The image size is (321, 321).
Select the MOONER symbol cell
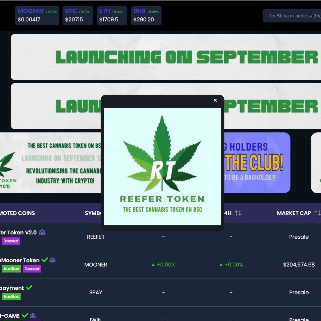tap(96, 265)
